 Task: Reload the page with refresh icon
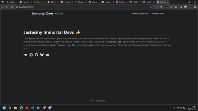point(7,7)
